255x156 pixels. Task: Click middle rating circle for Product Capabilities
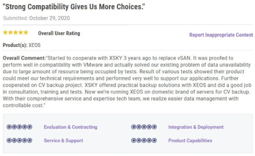(144, 140)
